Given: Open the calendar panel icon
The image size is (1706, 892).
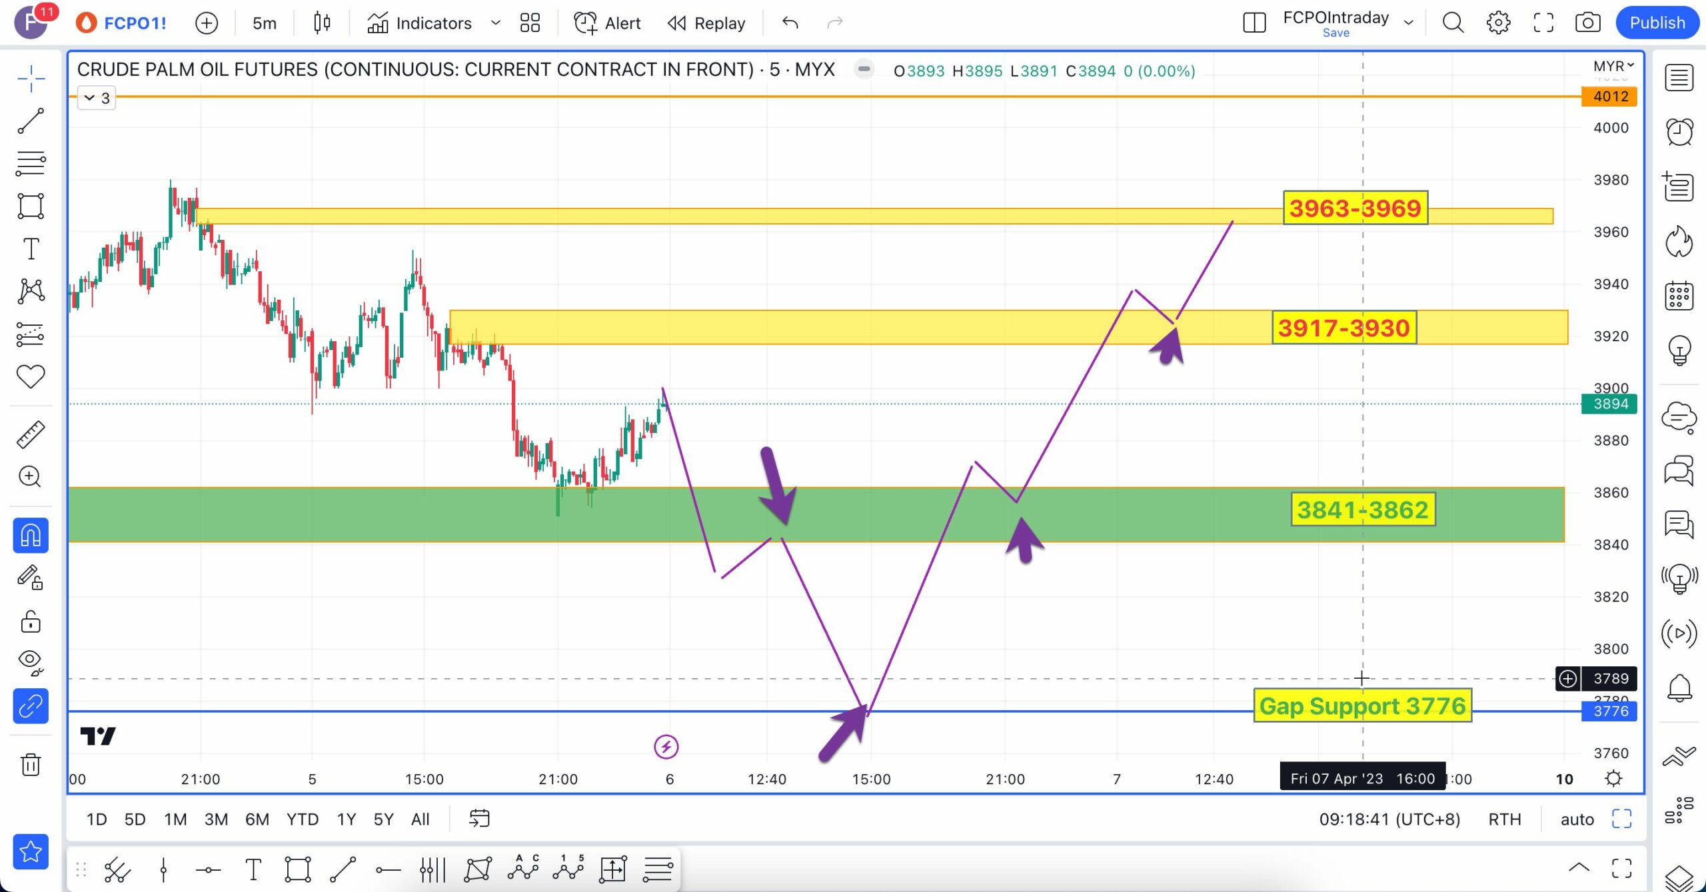Looking at the screenshot, I should tap(1679, 296).
